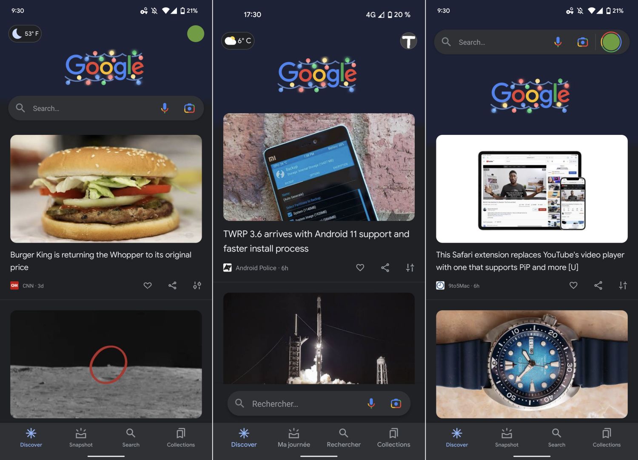Image resolution: width=638 pixels, height=460 pixels.
Task: Tap the green account avatar beside the weather chip
Action: pyautogui.click(x=196, y=34)
